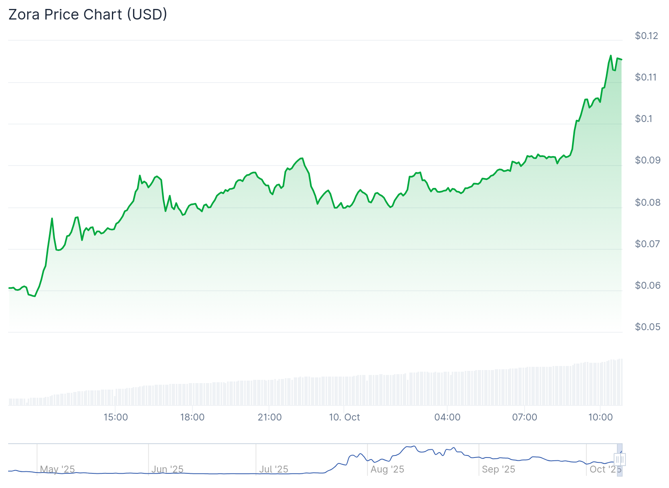Click the Zora Price Chart (USD) title

click(x=87, y=15)
